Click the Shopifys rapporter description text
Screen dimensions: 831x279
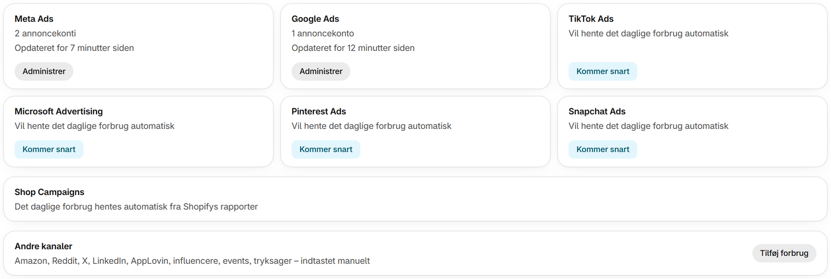tap(136, 207)
